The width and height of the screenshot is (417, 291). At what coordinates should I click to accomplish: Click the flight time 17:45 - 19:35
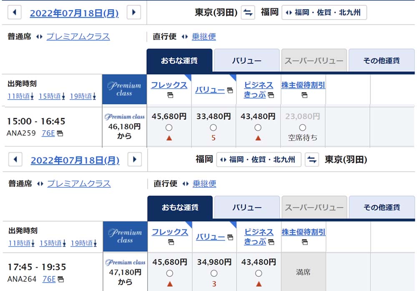[x=37, y=267]
